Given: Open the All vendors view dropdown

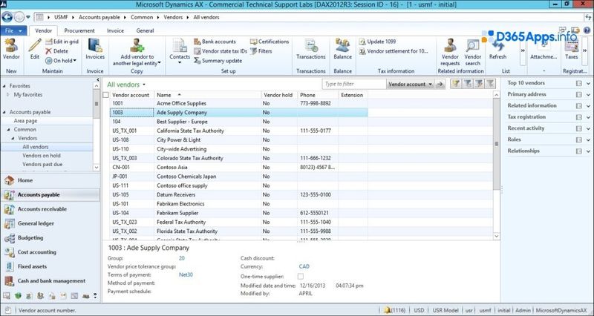Looking at the screenshot, I should click(x=144, y=85).
